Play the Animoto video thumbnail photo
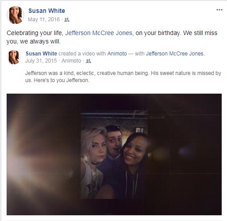The image size is (227, 221). tap(114, 154)
